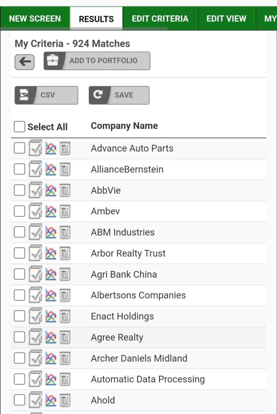The width and height of the screenshot is (277, 414).
Task: Click the back arrow button
Action: pos(24,61)
